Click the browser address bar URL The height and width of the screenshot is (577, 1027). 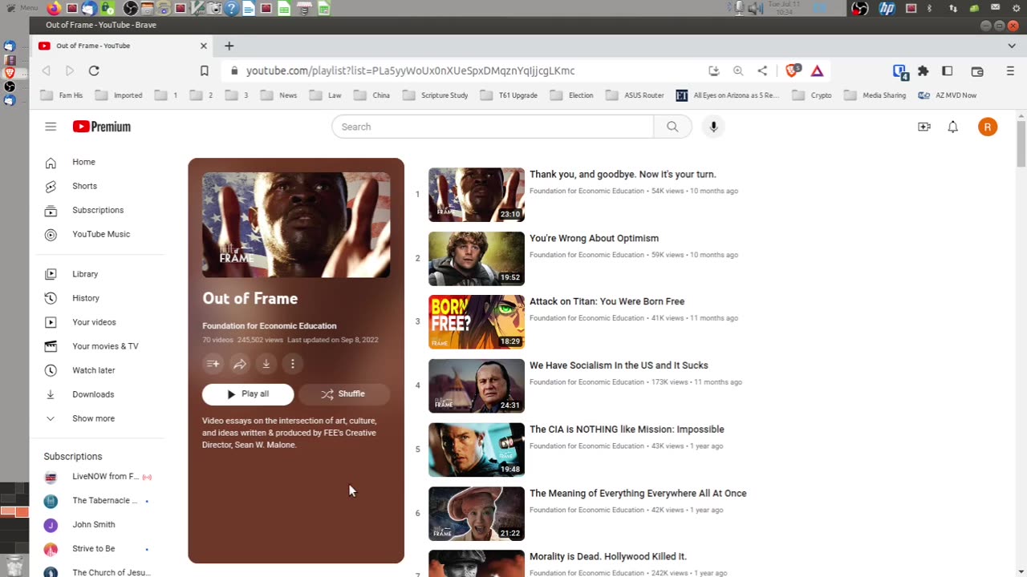pyautogui.click(x=410, y=71)
